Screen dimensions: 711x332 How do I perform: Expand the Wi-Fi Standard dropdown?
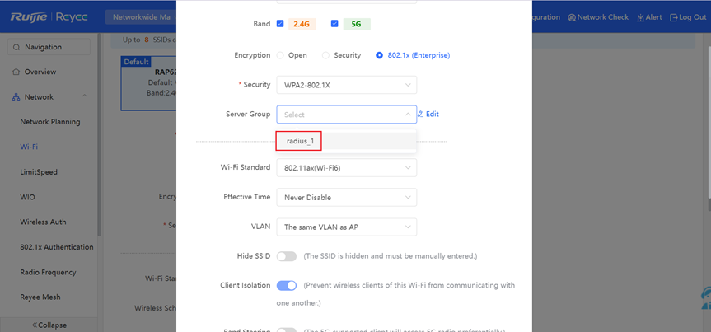coord(346,168)
